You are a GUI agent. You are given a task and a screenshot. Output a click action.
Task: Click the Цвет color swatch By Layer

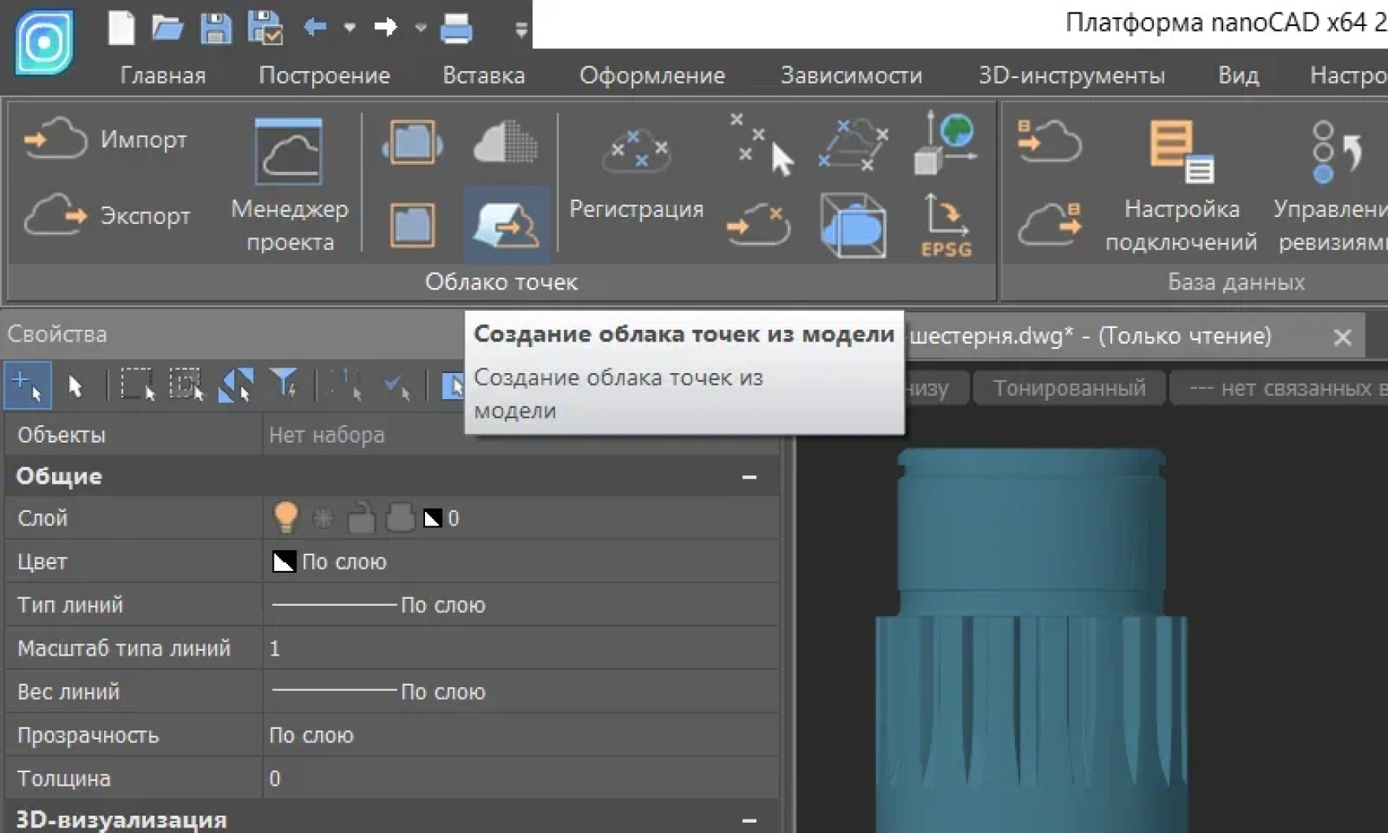point(284,562)
